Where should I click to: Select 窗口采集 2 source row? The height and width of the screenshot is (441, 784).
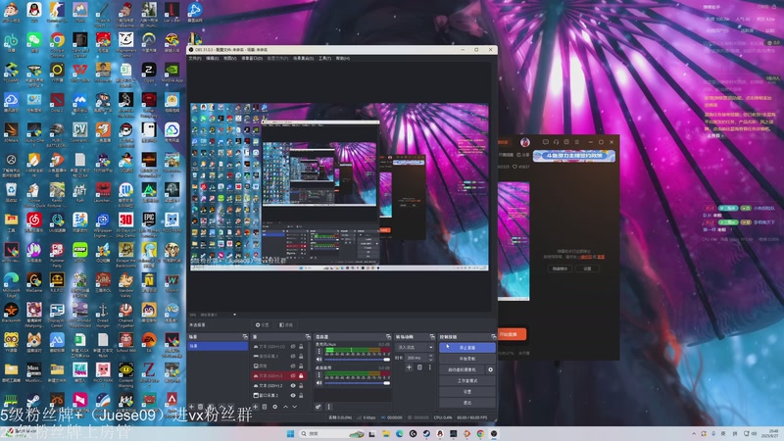click(x=280, y=395)
